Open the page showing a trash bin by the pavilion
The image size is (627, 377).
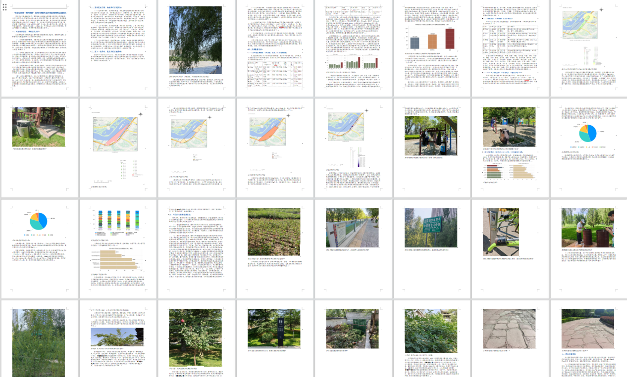point(40,148)
